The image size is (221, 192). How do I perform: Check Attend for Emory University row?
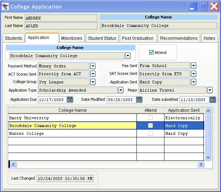tap(150, 118)
